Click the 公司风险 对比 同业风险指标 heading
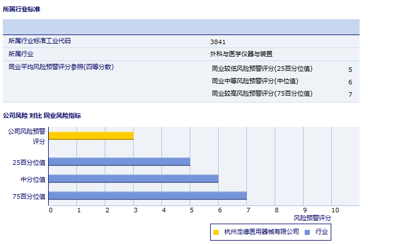The image size is (414, 244). (x=42, y=115)
